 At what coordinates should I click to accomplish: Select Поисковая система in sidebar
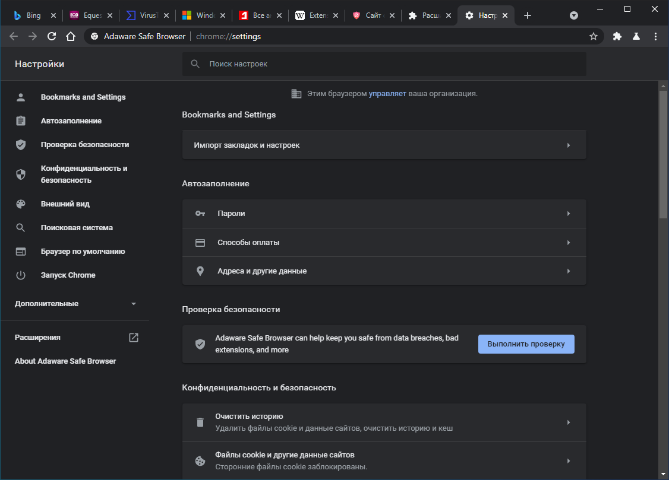[77, 228]
